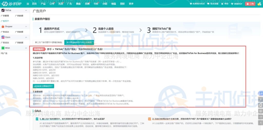Click the 免费预约培训 link text
Screen dimensions: 263x130
(x=199, y=4)
